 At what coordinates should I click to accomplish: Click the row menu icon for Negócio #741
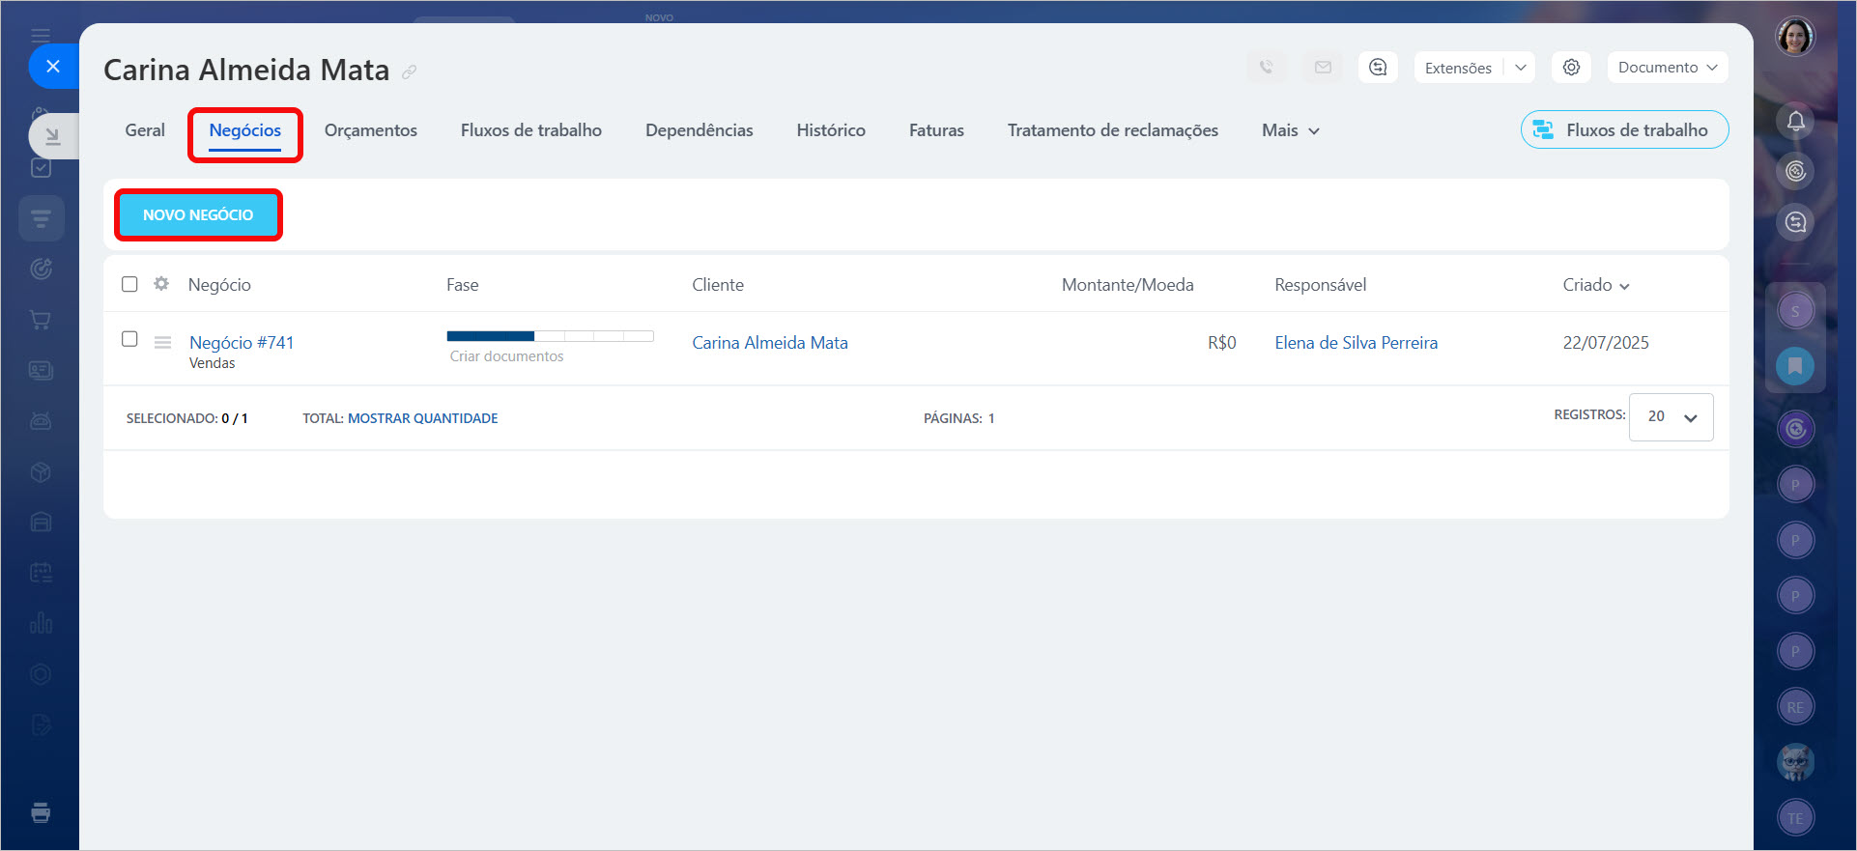click(x=163, y=343)
